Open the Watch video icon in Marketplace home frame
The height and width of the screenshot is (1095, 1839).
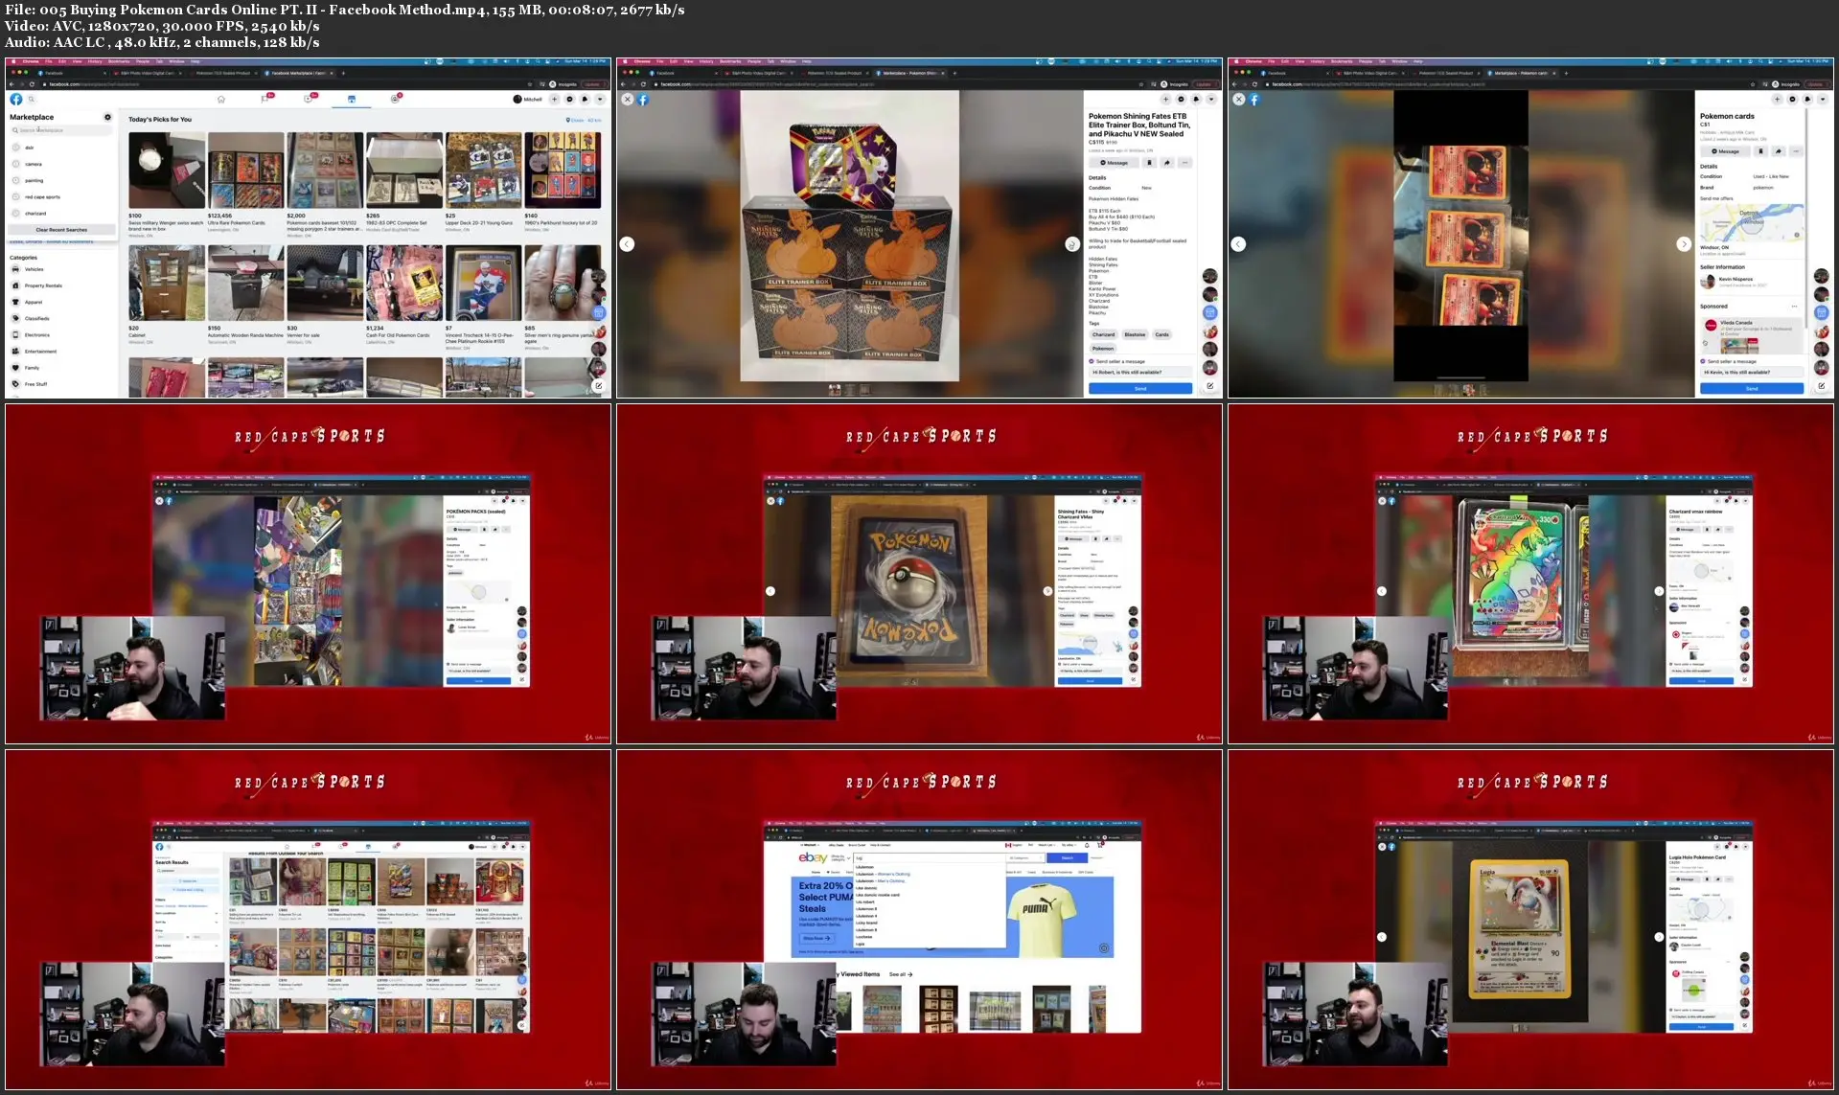click(309, 100)
